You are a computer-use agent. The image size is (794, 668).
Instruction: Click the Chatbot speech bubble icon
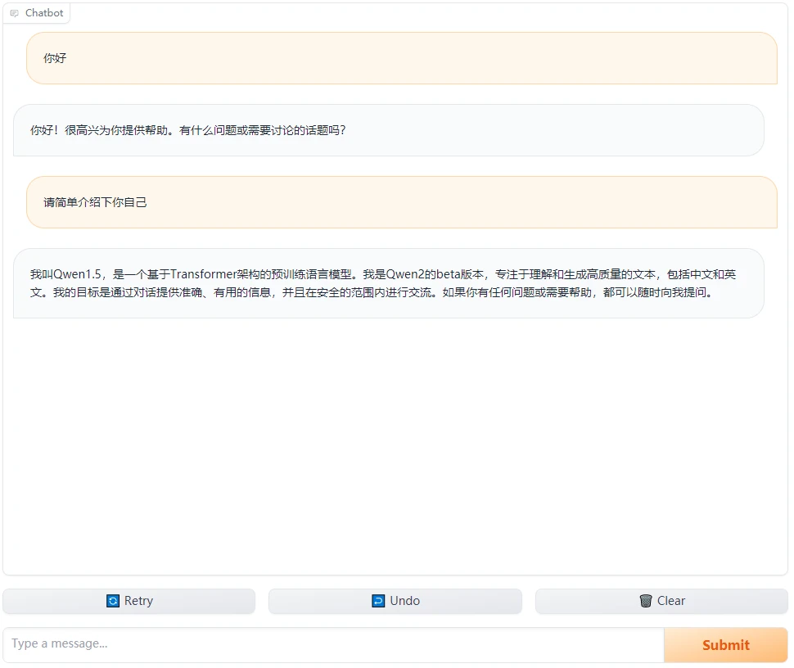[x=14, y=13]
